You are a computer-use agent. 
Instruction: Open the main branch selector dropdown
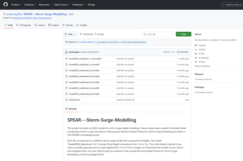70,34
